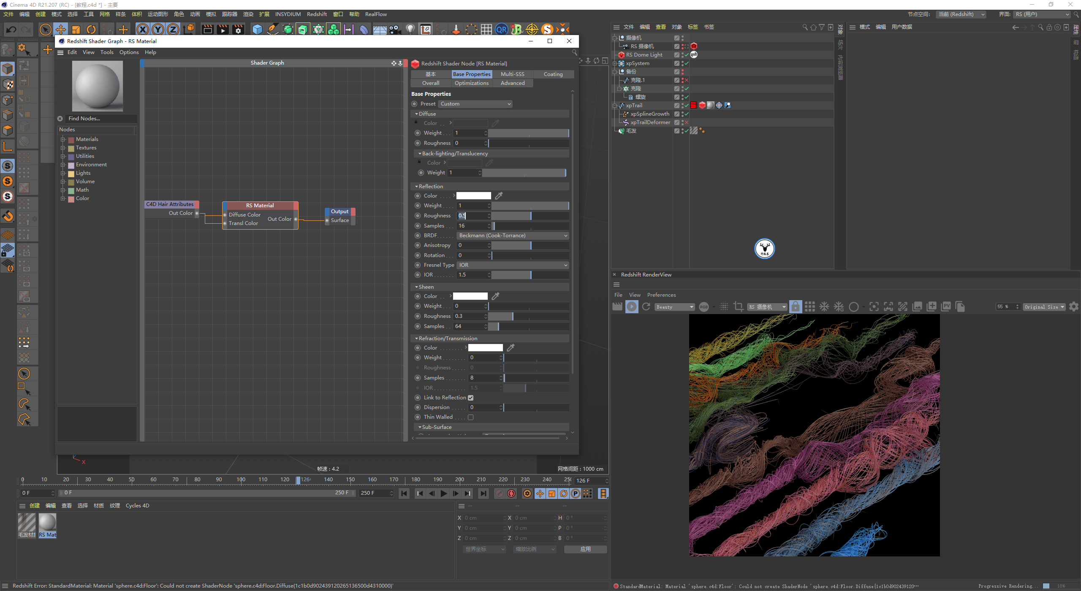
Task: Select the RS Material node in graph
Action: pos(260,206)
